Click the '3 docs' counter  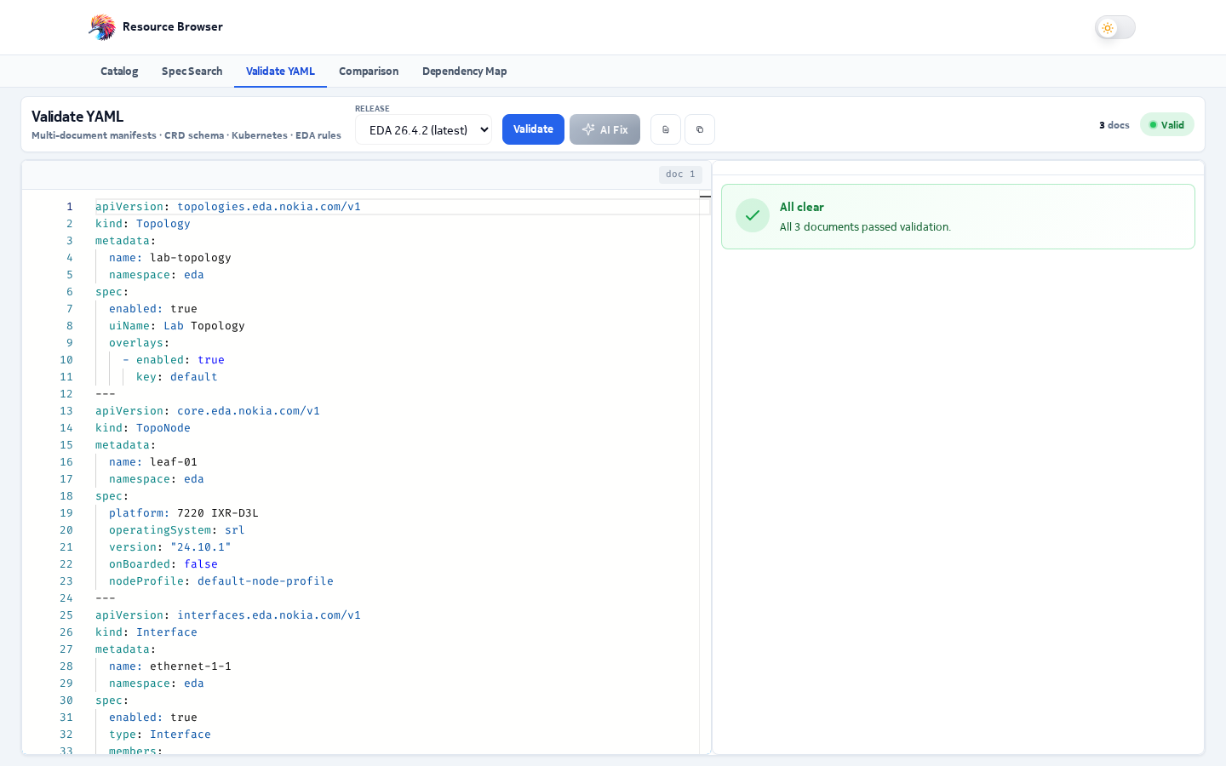pos(1114,125)
